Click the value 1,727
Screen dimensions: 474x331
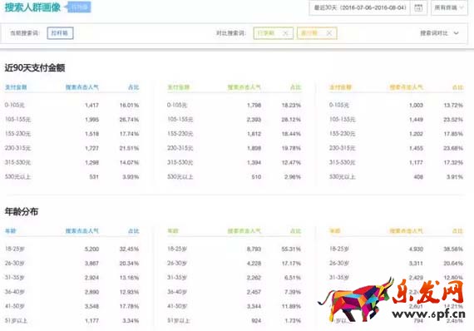pyautogui.click(x=92, y=148)
